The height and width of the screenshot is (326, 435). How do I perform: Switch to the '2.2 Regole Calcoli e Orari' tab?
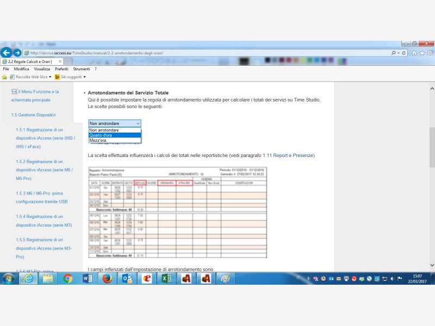coord(30,61)
